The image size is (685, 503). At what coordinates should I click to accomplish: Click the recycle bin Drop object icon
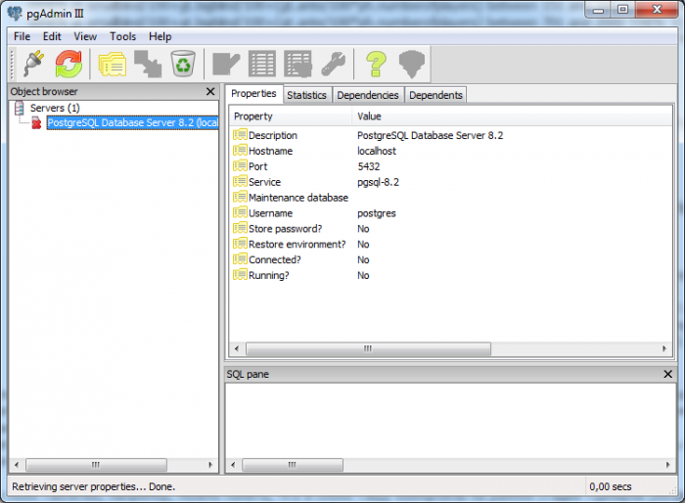tap(183, 64)
